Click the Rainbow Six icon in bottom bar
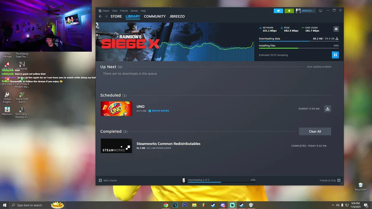The height and width of the screenshot is (209, 372). (184, 180)
